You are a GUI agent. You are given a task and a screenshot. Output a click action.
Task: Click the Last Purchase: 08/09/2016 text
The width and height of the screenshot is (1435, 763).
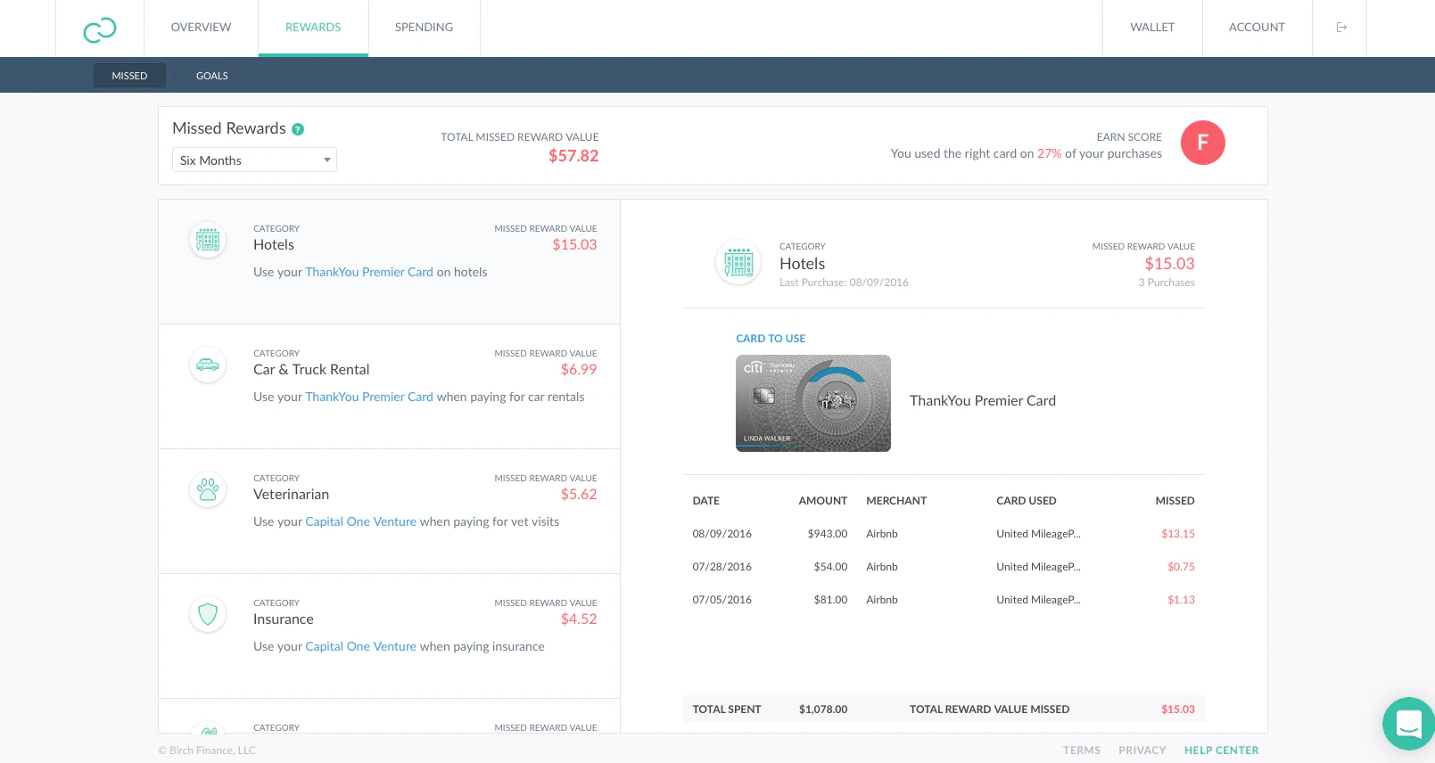[x=844, y=283]
